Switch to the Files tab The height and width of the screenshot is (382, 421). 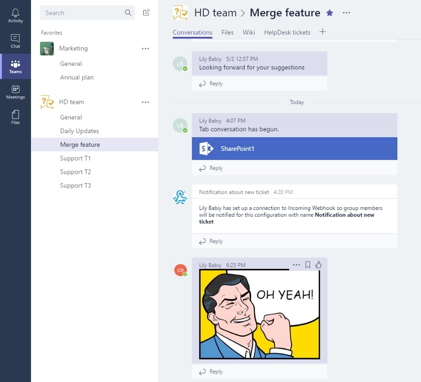click(227, 33)
